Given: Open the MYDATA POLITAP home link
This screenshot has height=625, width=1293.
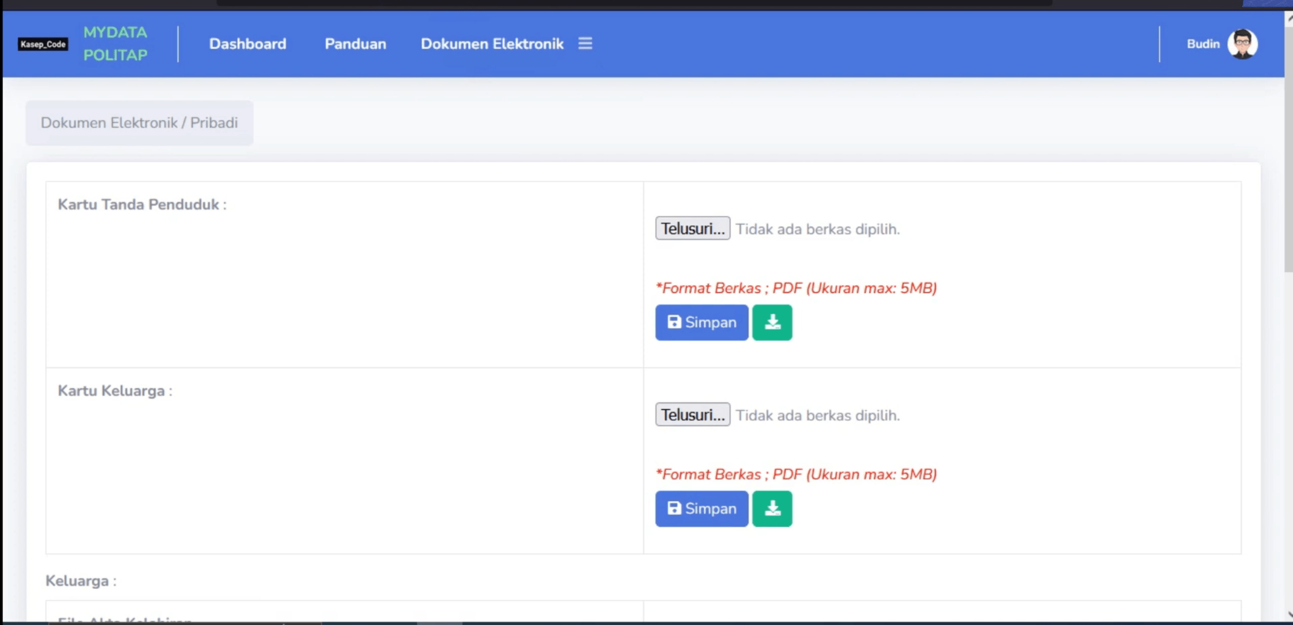Looking at the screenshot, I should click(115, 44).
